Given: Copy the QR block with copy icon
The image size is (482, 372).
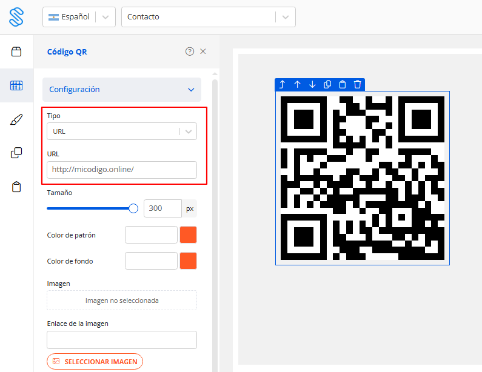Looking at the screenshot, I should [x=327, y=84].
